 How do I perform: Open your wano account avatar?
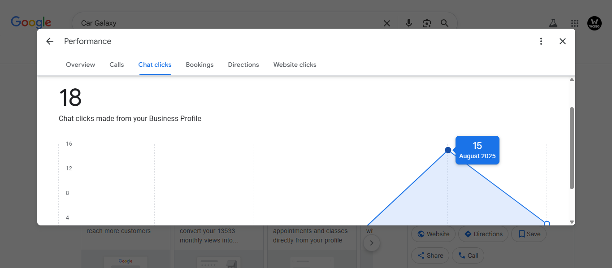point(595,23)
